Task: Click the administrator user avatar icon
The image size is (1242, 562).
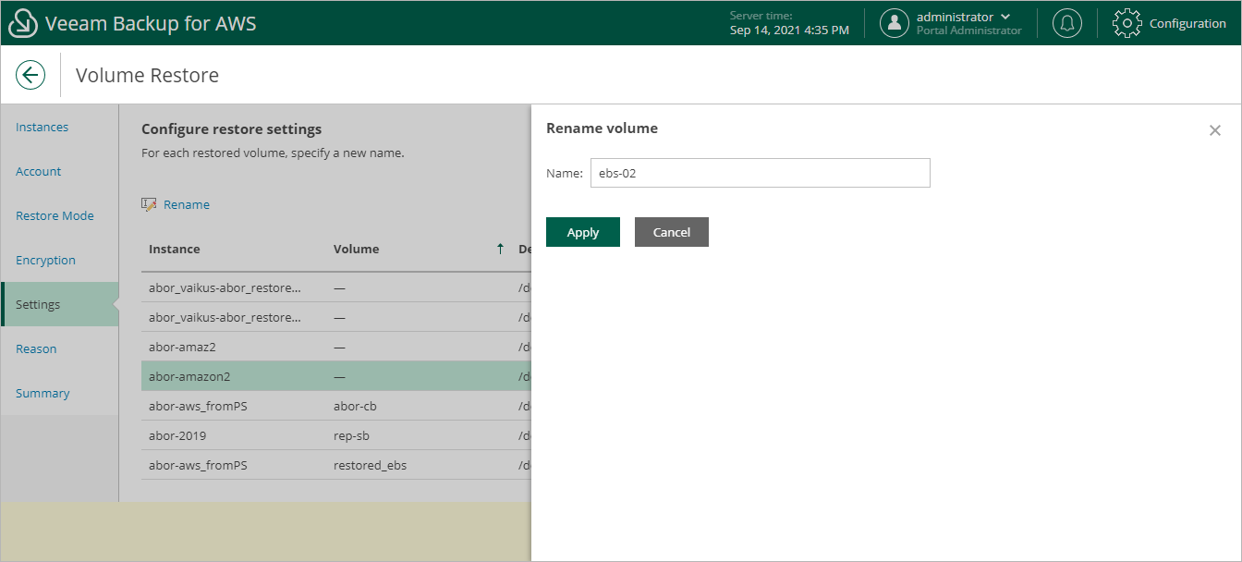Action: point(894,22)
